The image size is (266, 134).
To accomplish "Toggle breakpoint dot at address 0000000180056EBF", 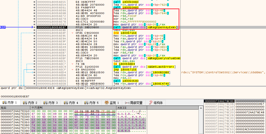I will point(34,58).
